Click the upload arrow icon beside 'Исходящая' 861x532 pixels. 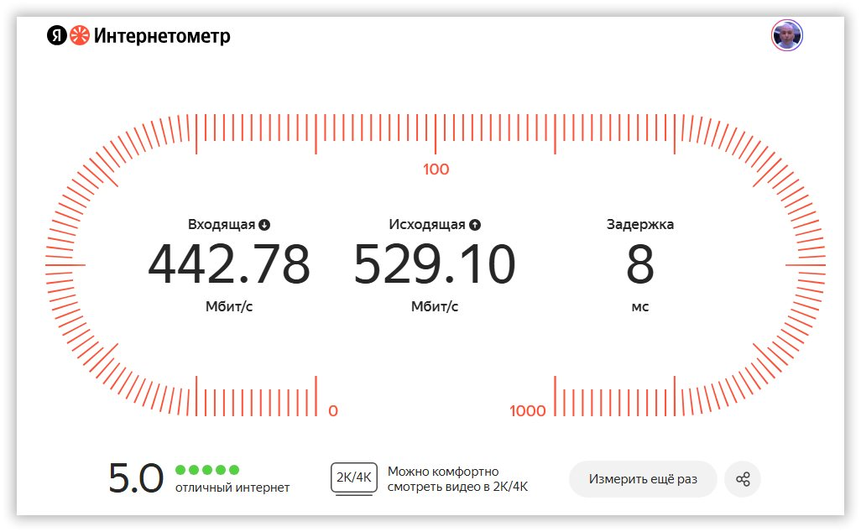pos(475,225)
